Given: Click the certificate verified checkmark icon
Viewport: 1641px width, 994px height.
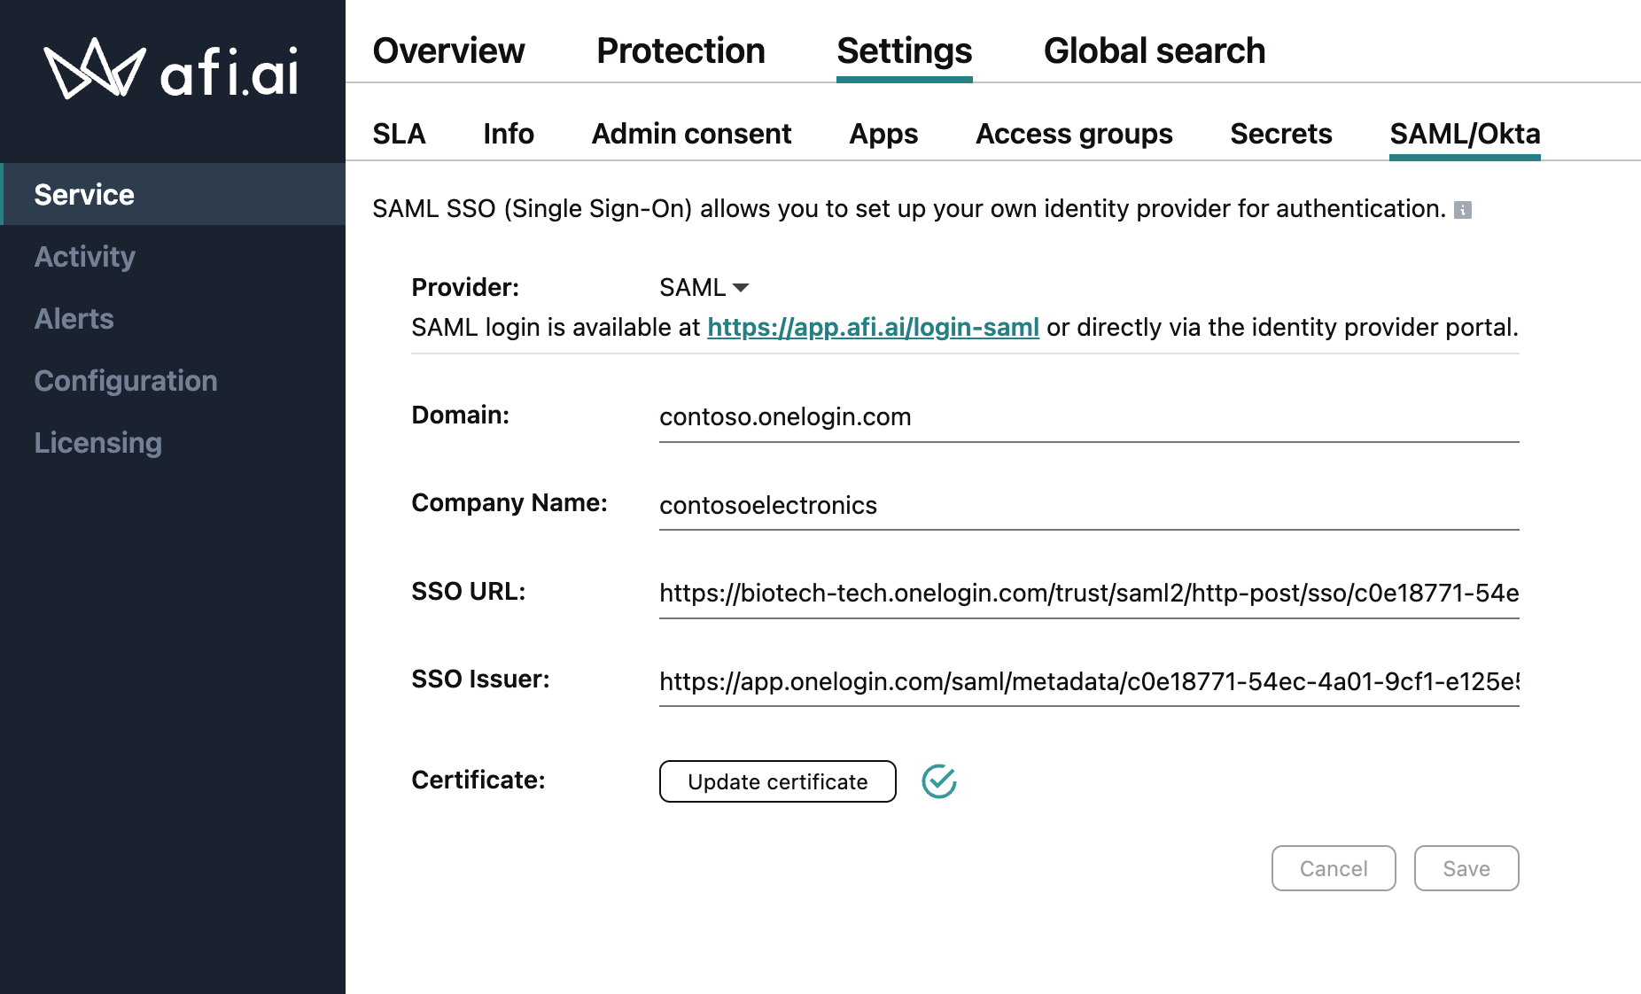Looking at the screenshot, I should tap(939, 781).
